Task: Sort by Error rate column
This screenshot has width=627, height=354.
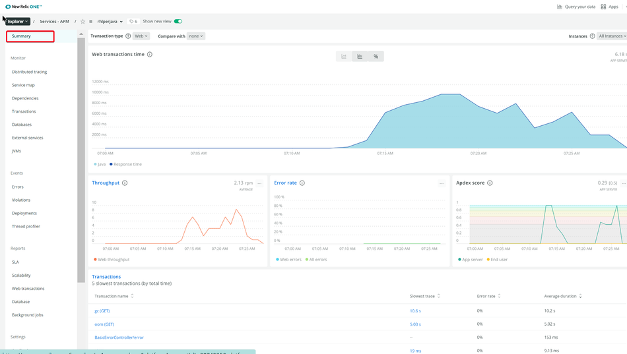Action: tap(488, 296)
